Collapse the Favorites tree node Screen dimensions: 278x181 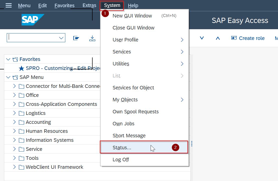8,59
